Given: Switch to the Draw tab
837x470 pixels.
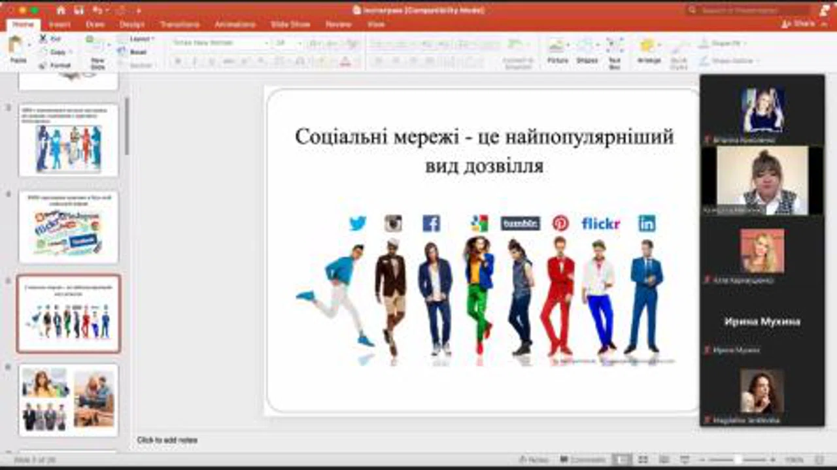Looking at the screenshot, I should coord(95,24).
